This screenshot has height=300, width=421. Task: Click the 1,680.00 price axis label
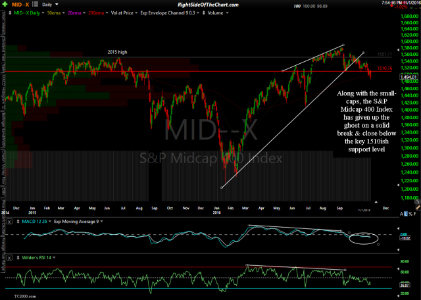click(x=409, y=16)
